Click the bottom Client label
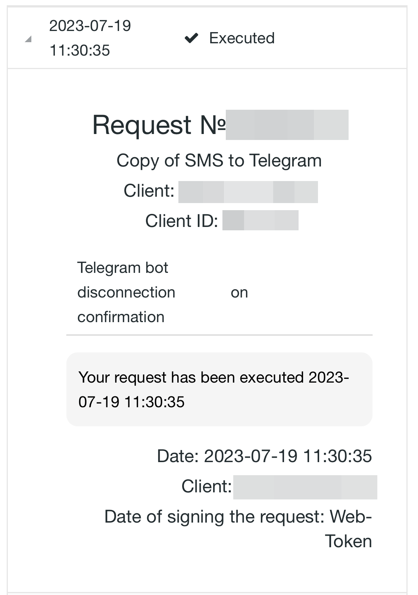This screenshot has height=595, width=418. (x=206, y=486)
